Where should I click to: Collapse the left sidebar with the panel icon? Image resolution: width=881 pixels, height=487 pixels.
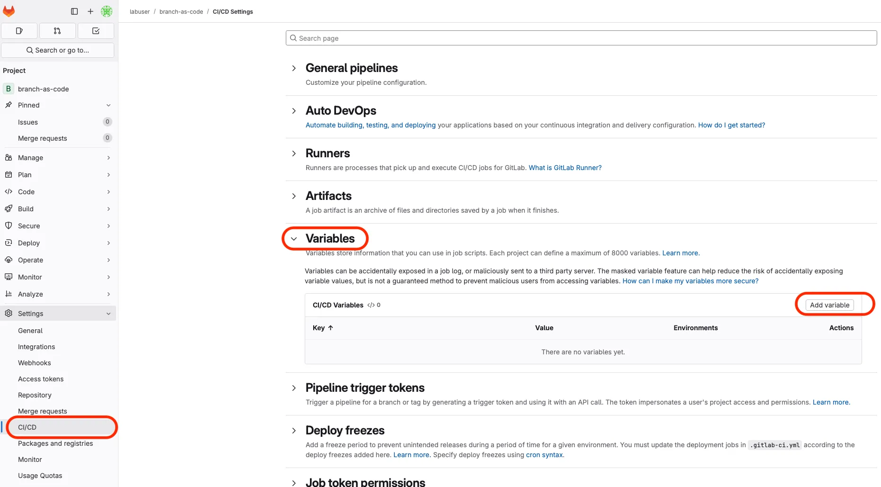tap(74, 11)
